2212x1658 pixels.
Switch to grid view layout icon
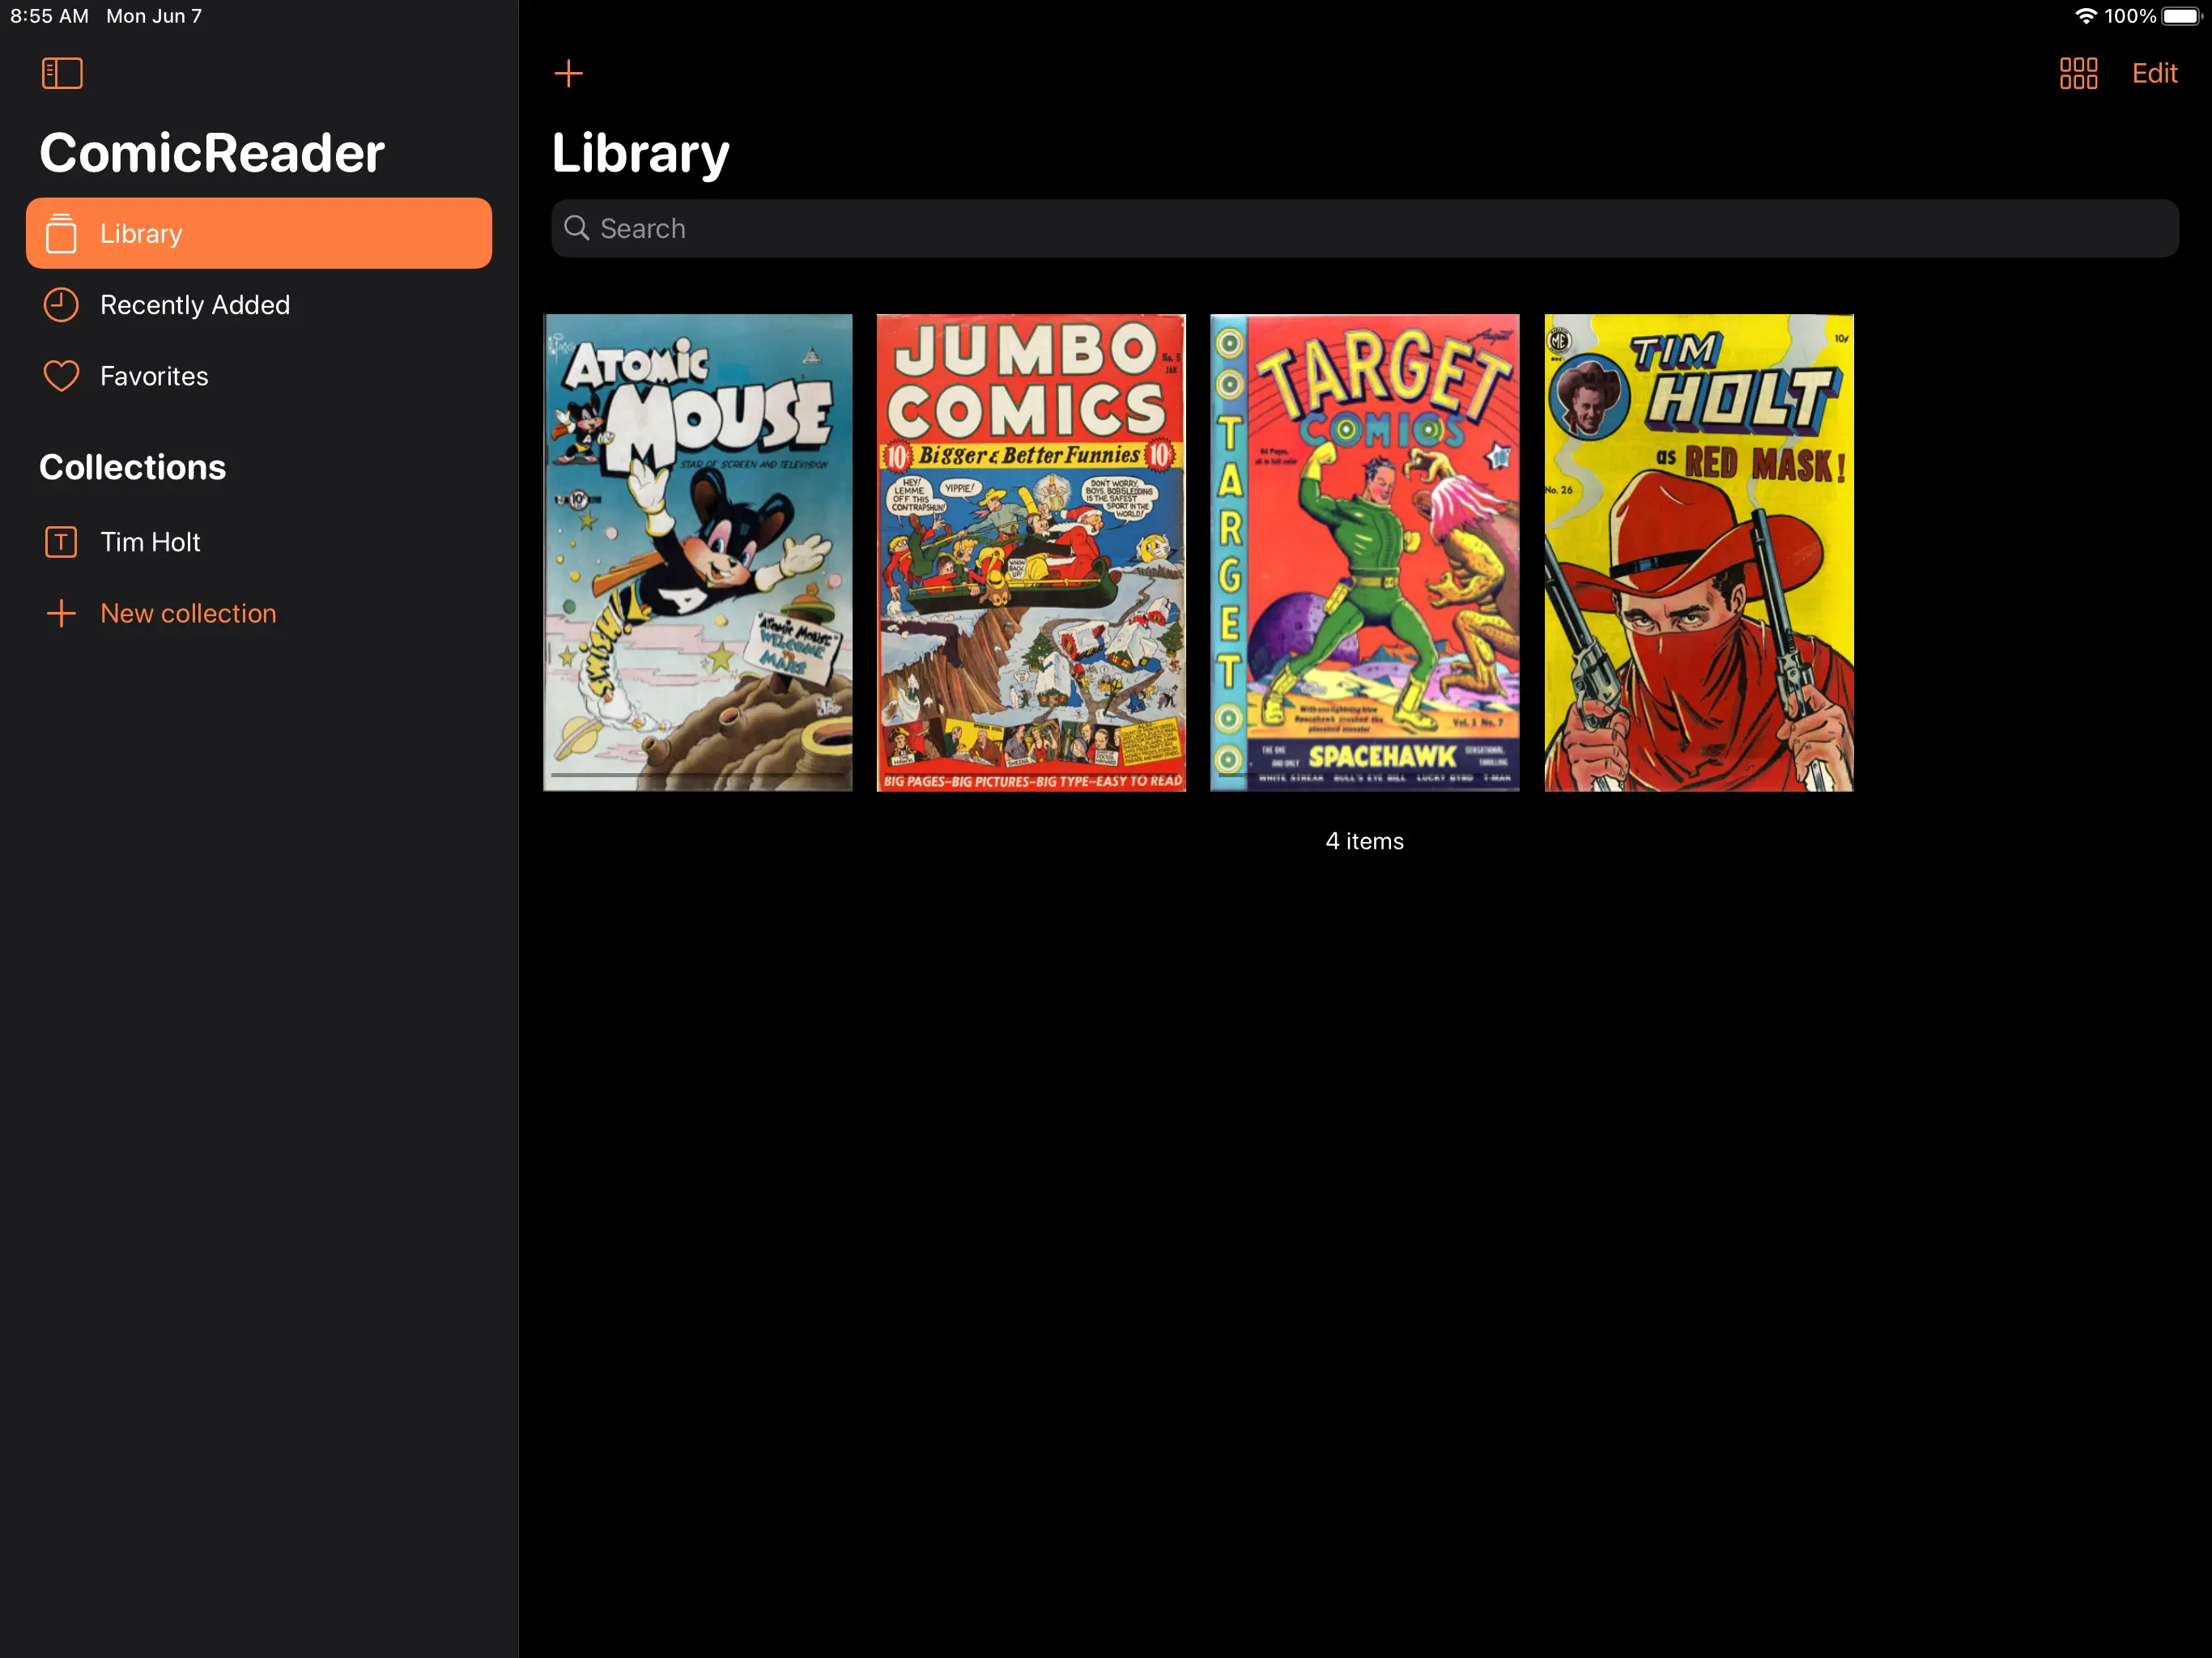point(2078,73)
